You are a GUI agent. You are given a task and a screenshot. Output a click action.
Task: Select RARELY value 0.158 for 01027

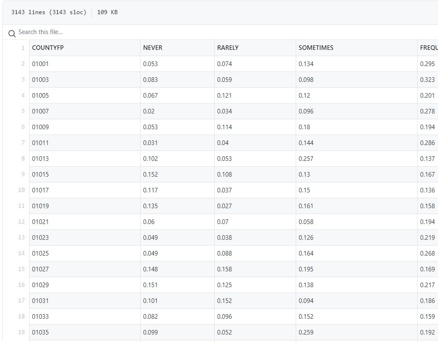[x=255, y=269]
